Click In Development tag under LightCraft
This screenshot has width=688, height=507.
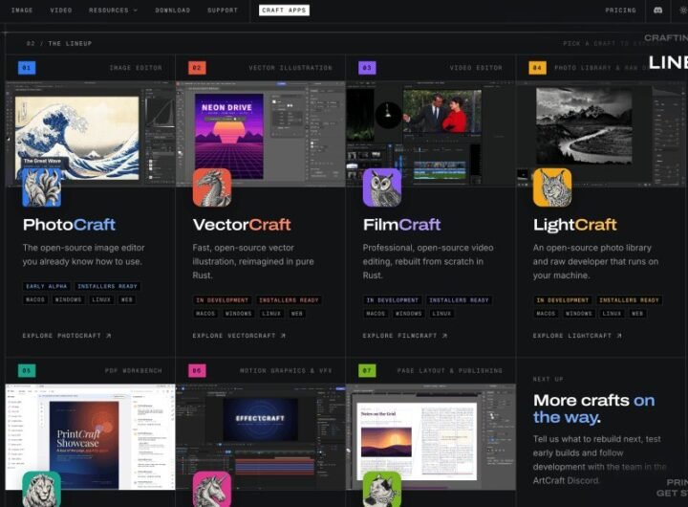click(x=563, y=300)
